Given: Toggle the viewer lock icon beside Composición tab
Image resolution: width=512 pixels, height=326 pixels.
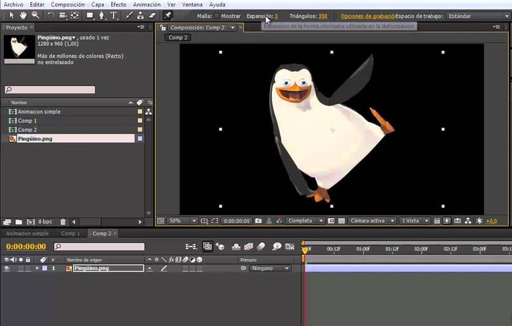Looking at the screenshot, I should pyautogui.click(x=163, y=28).
